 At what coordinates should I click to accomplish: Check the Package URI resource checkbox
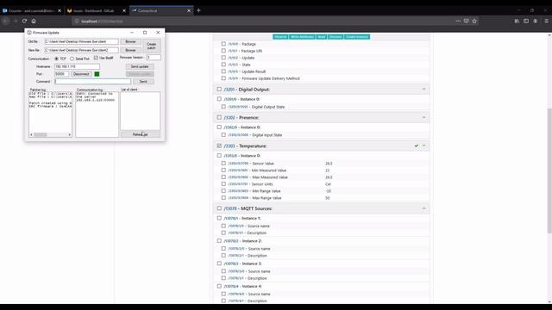223,51
